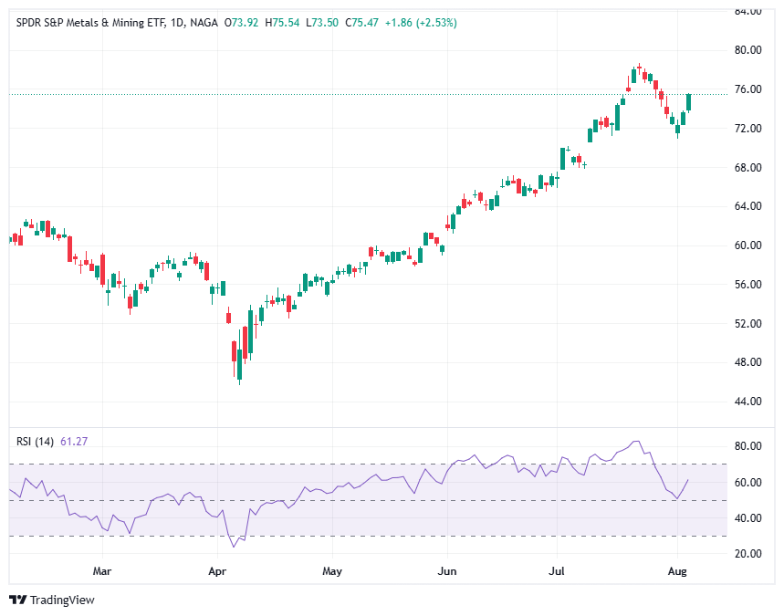
Task: Click the TradingView logo icon
Action: click(16, 600)
